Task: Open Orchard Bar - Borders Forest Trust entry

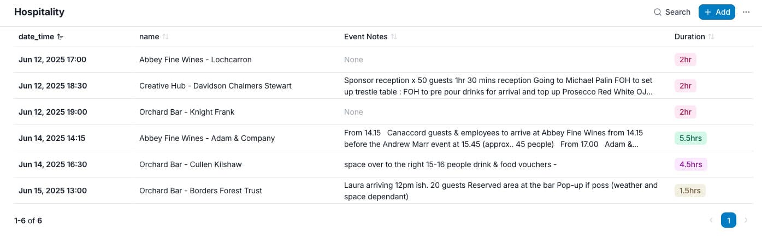Action: tap(381, 191)
